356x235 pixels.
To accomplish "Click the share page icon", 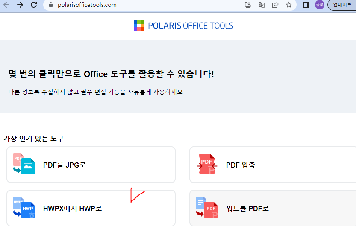I will pyautogui.click(x=275, y=5).
